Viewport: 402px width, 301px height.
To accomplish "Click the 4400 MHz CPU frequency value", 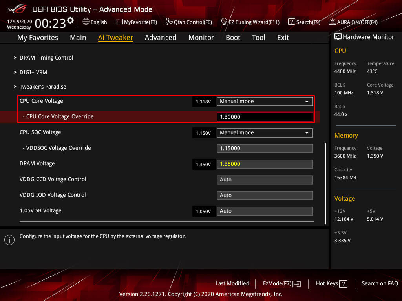I will 345,71.
